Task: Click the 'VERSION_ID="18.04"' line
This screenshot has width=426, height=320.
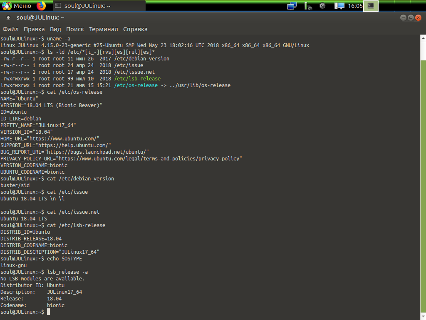Action: [x=27, y=132]
